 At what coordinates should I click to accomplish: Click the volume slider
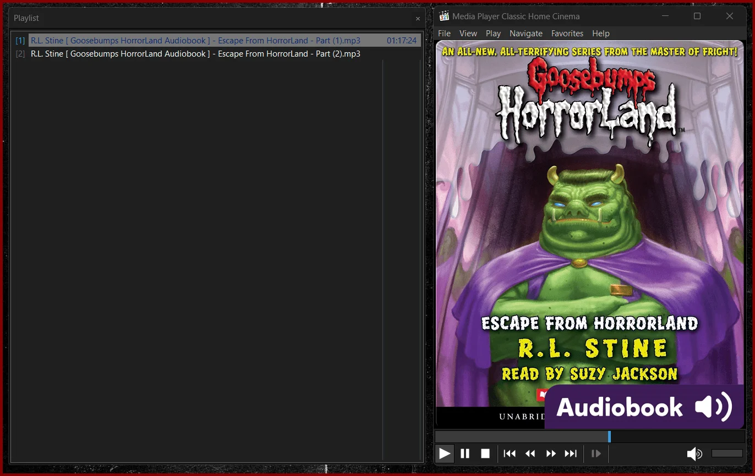727,453
